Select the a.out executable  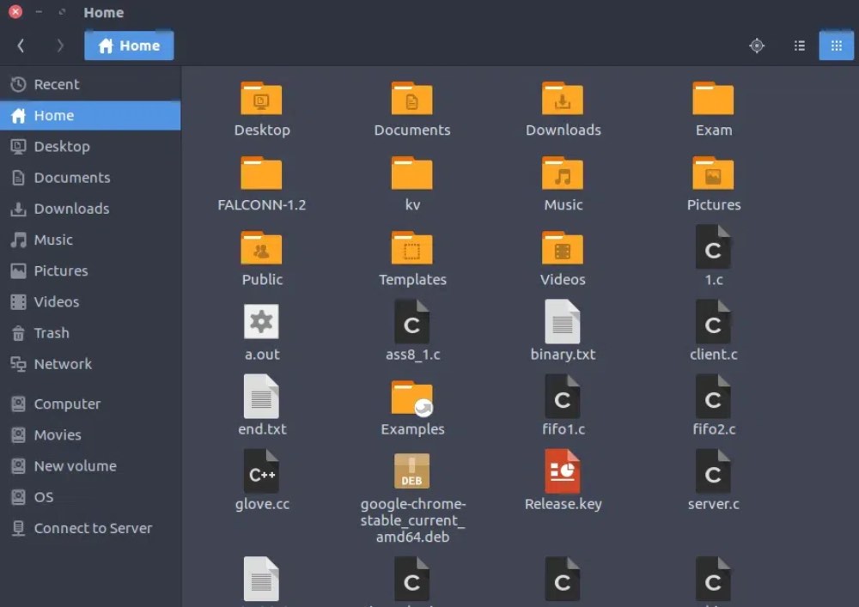262,331
